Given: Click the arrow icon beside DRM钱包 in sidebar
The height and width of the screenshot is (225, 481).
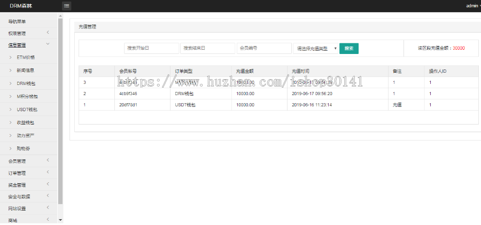Looking at the screenshot, I should tap(11, 83).
